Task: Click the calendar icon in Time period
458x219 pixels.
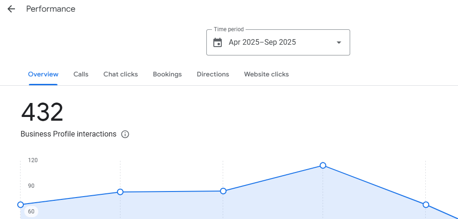Action: click(x=217, y=42)
